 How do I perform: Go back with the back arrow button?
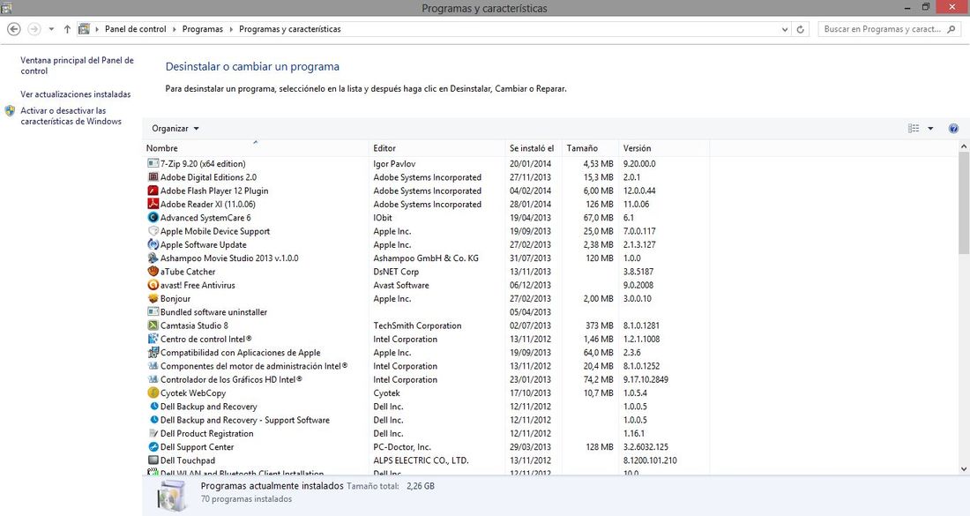pos(13,29)
